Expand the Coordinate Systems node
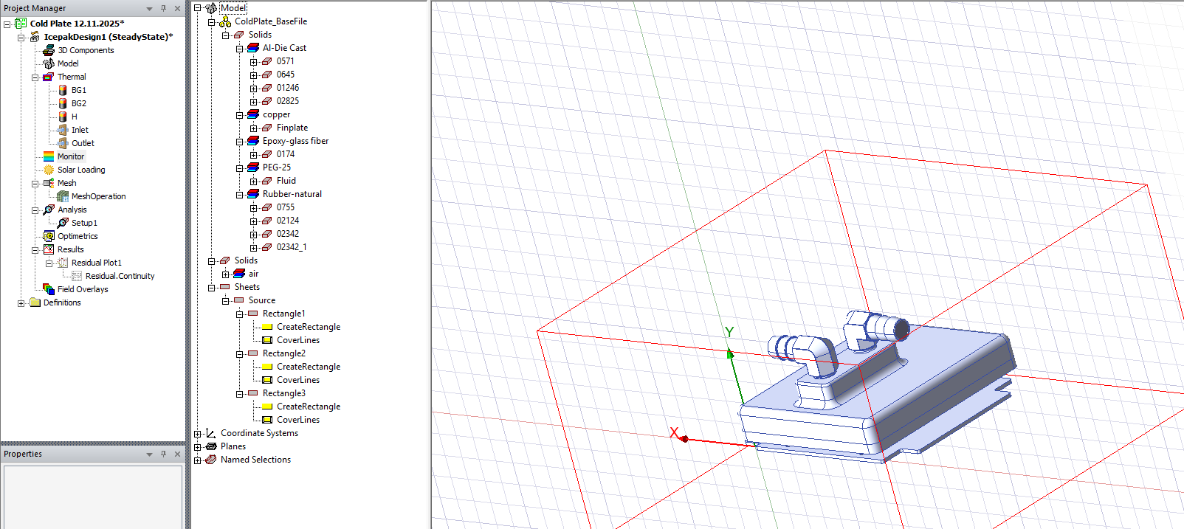This screenshot has width=1184, height=529. pos(197,434)
